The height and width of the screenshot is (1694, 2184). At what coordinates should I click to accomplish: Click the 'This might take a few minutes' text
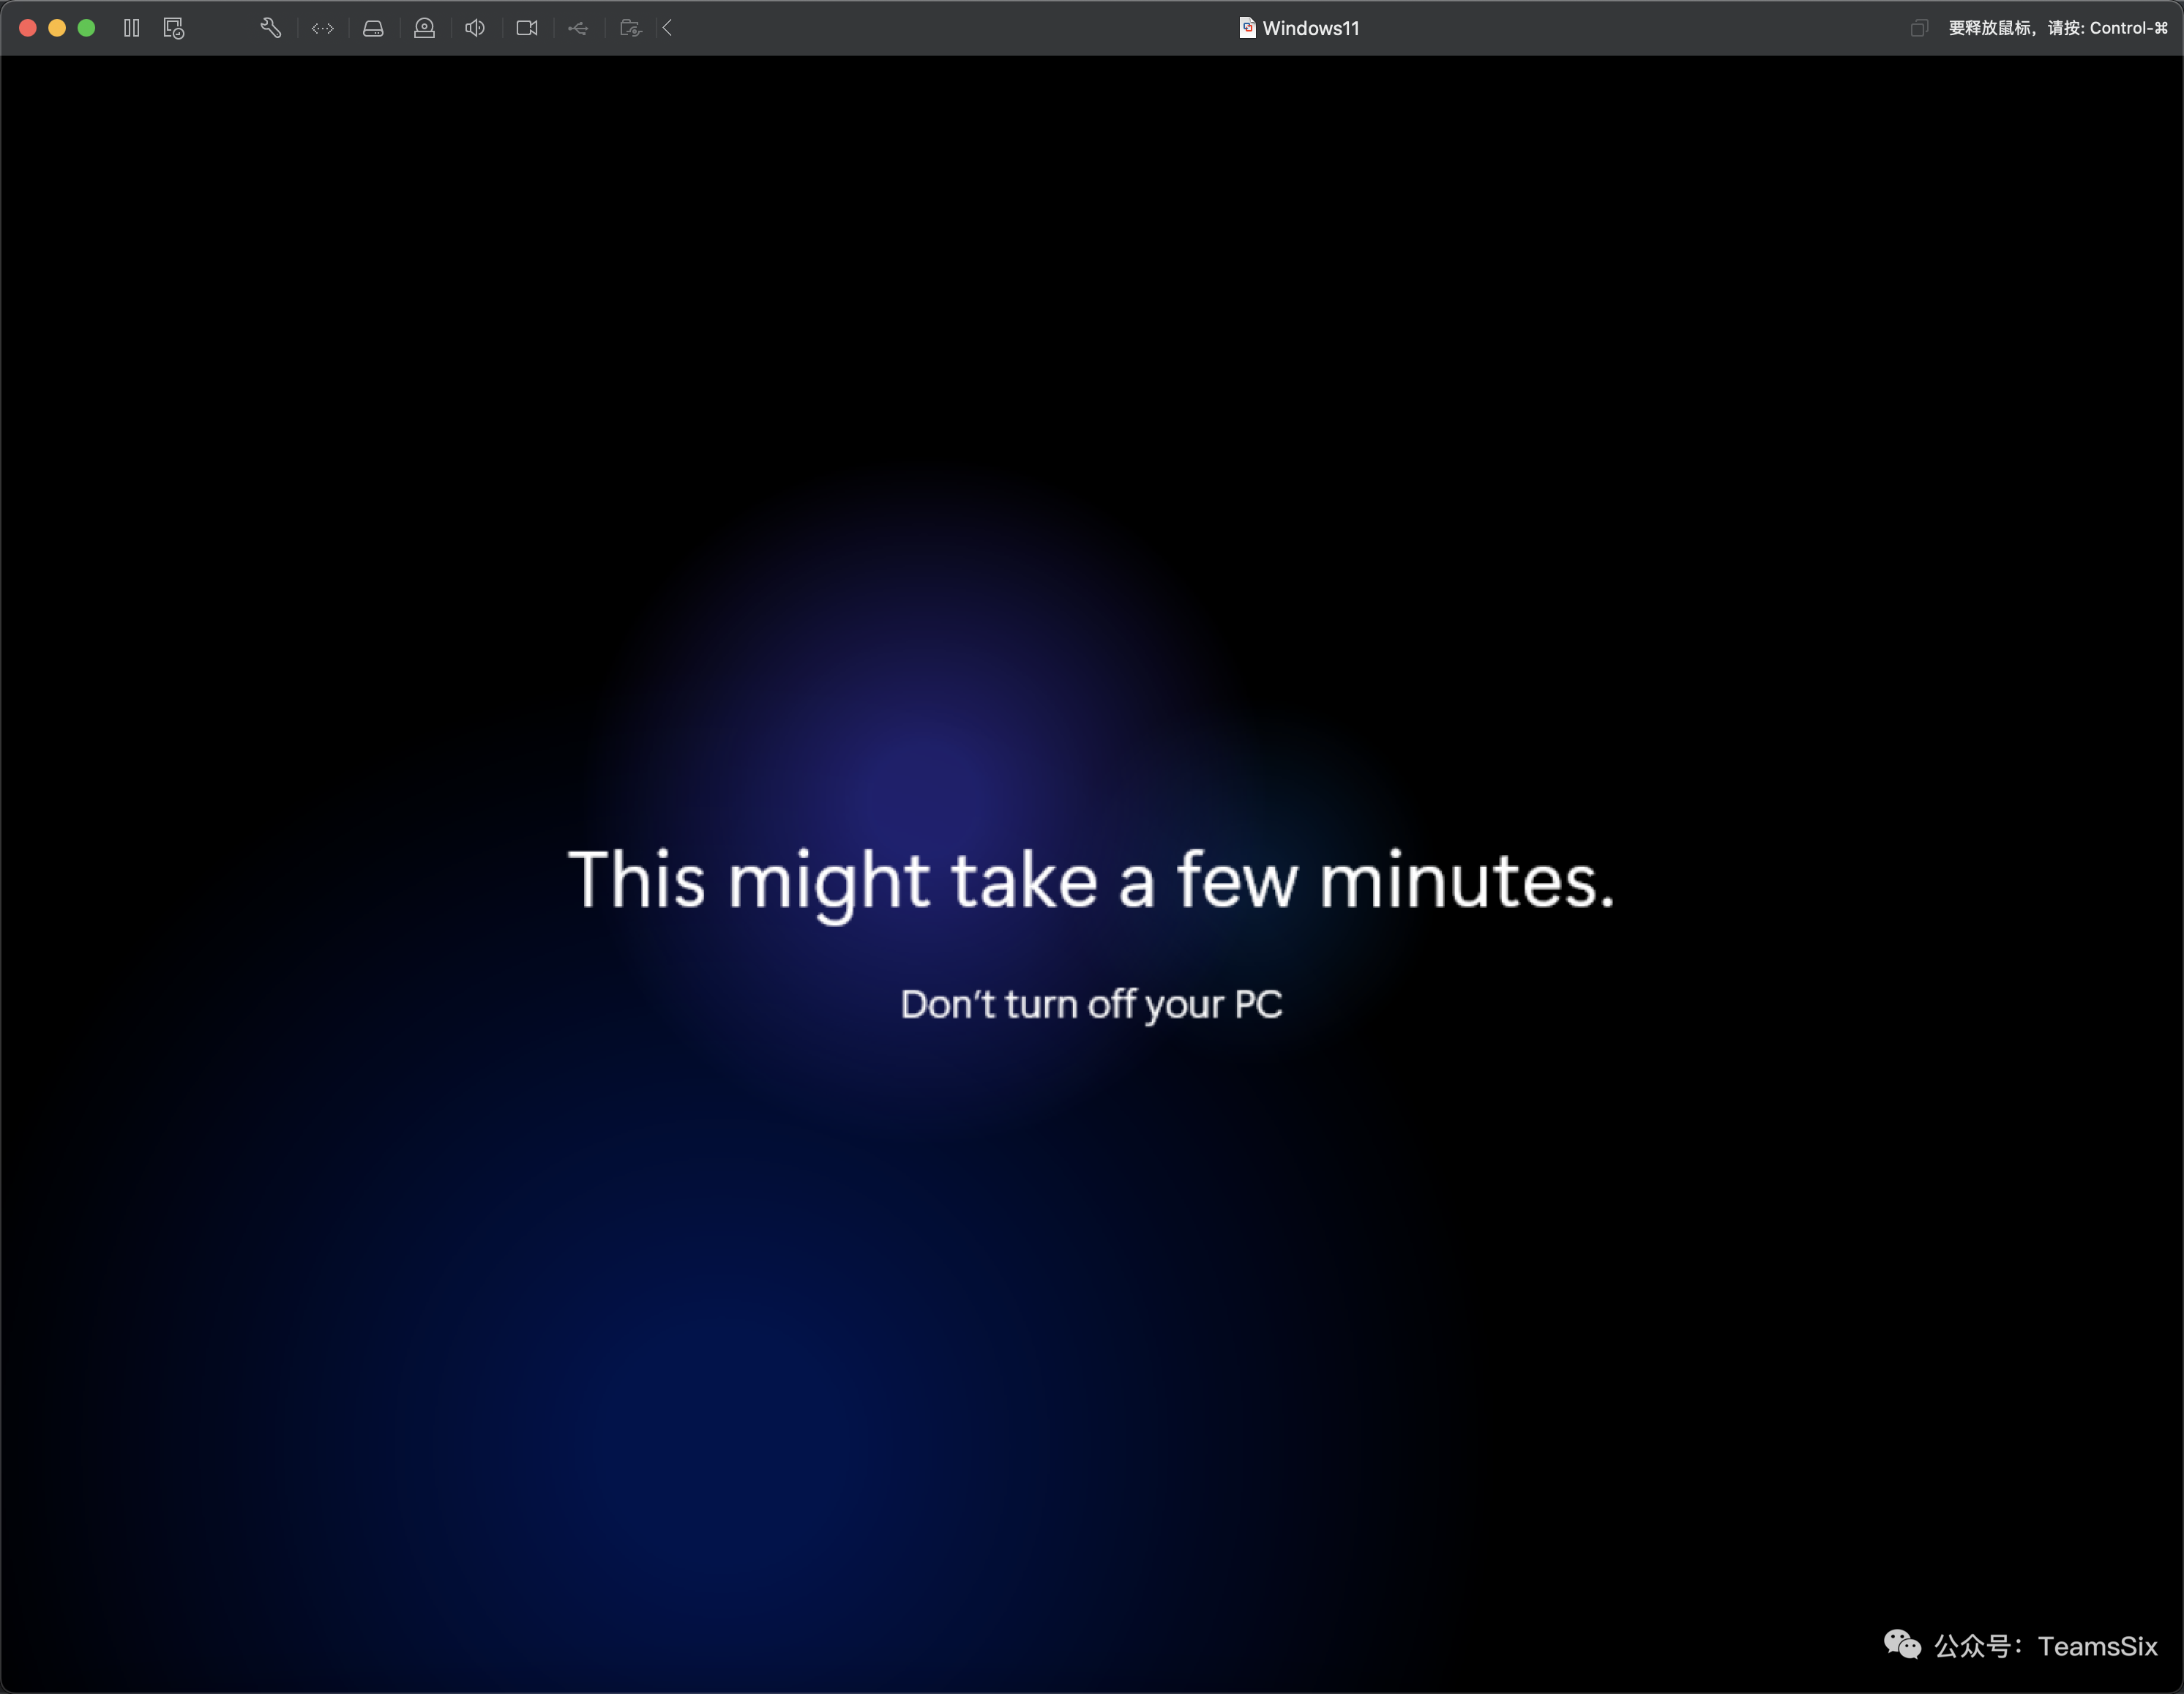1091,880
